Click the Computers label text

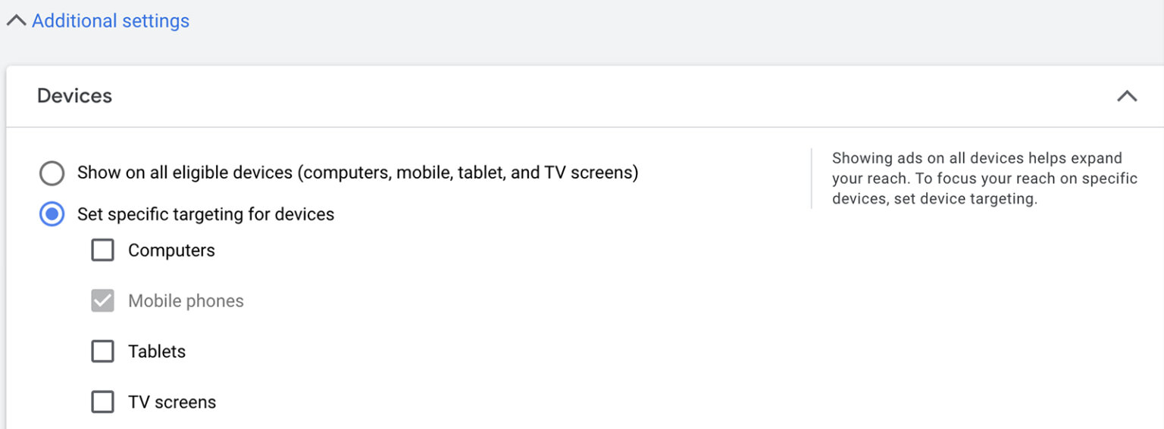pyautogui.click(x=171, y=250)
